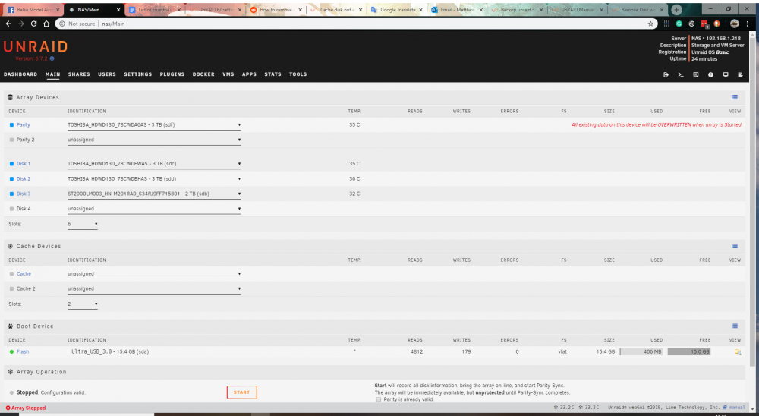Open the Disk 3 device dropdown
The image size is (759, 416).
pos(154,194)
